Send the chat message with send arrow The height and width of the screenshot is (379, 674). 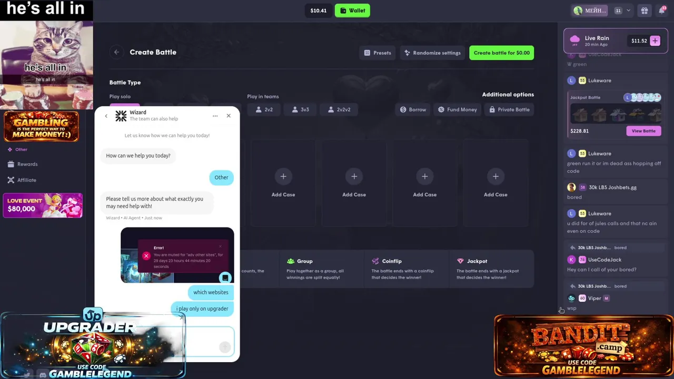[225, 346]
